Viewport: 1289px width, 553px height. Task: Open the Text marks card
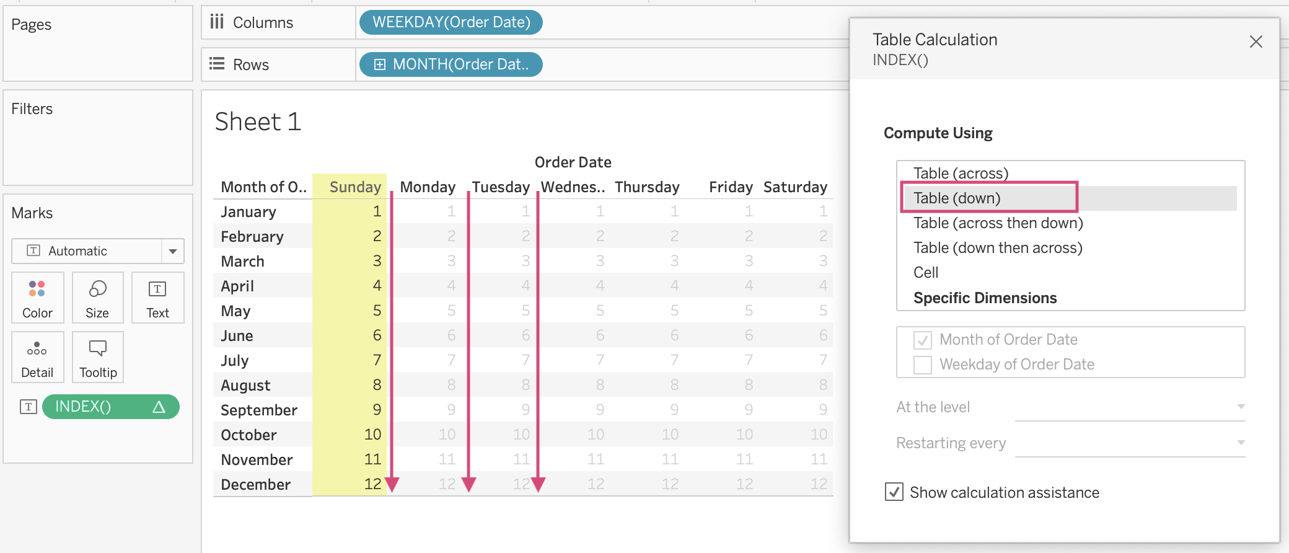click(x=157, y=298)
